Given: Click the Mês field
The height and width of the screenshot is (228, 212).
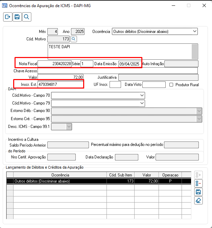Looking at the screenshot, I should coord(53,32).
